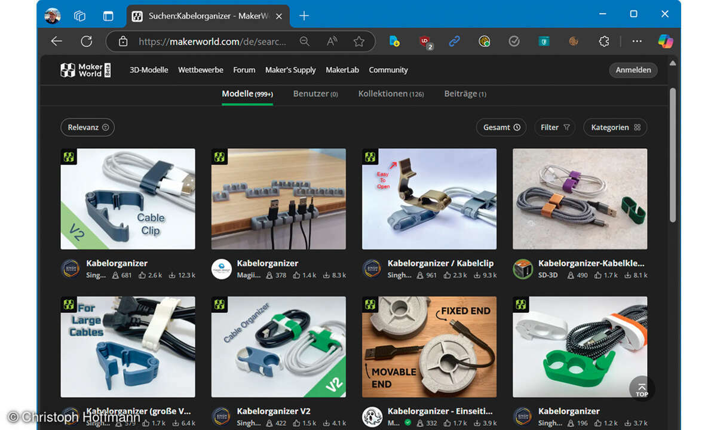Open the browser profile avatar
Viewport: 717px width, 430px height.
point(53,16)
